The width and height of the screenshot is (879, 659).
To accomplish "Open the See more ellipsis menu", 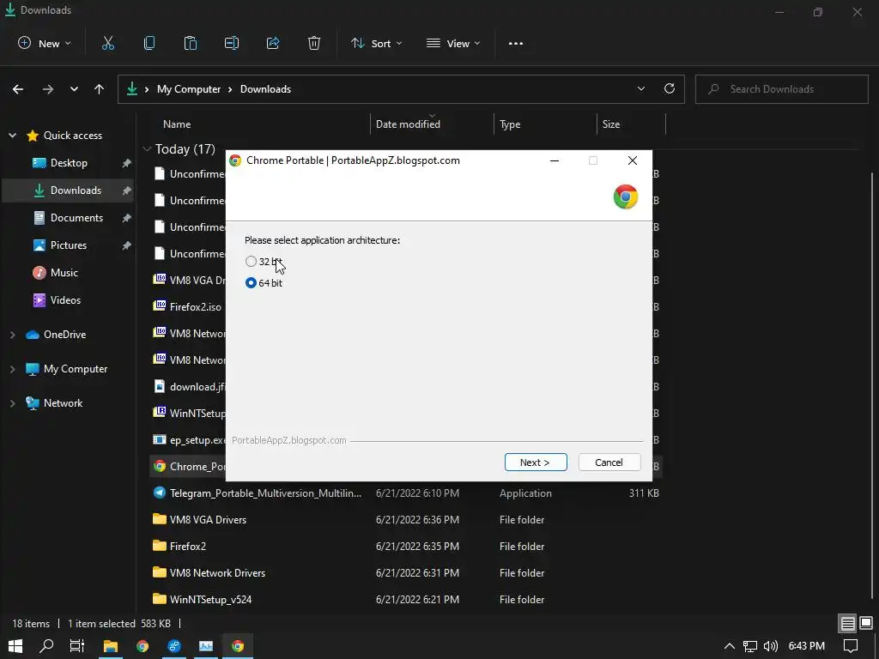I will pyautogui.click(x=516, y=44).
